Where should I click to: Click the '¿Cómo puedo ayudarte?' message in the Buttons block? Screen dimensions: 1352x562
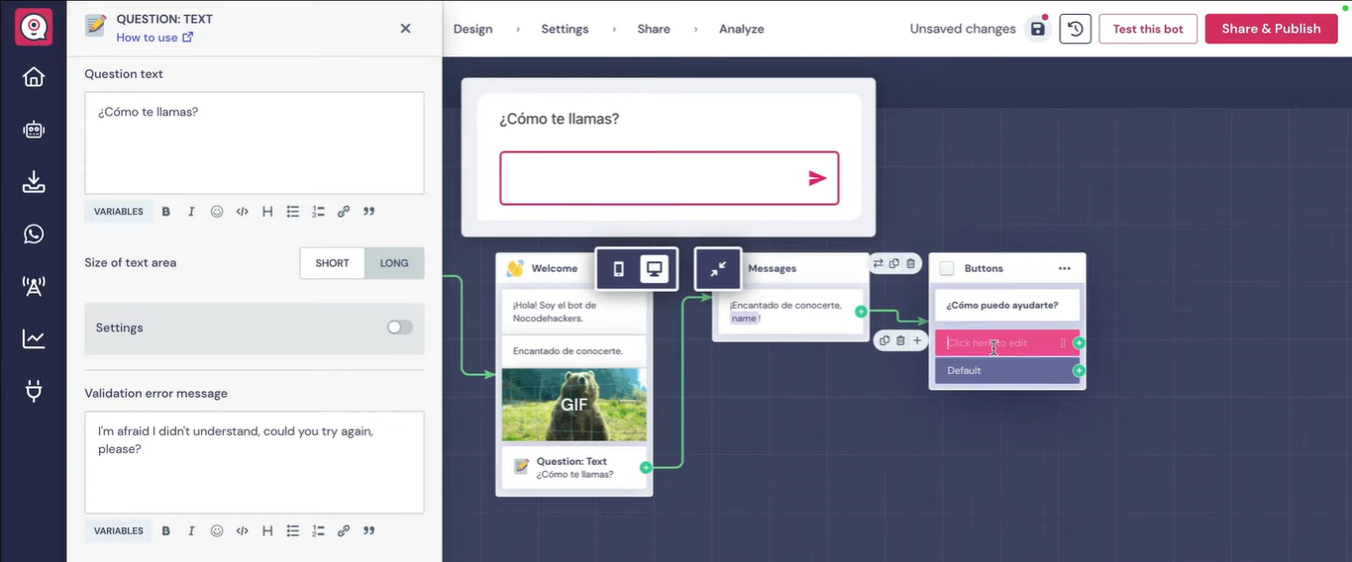click(x=1006, y=305)
